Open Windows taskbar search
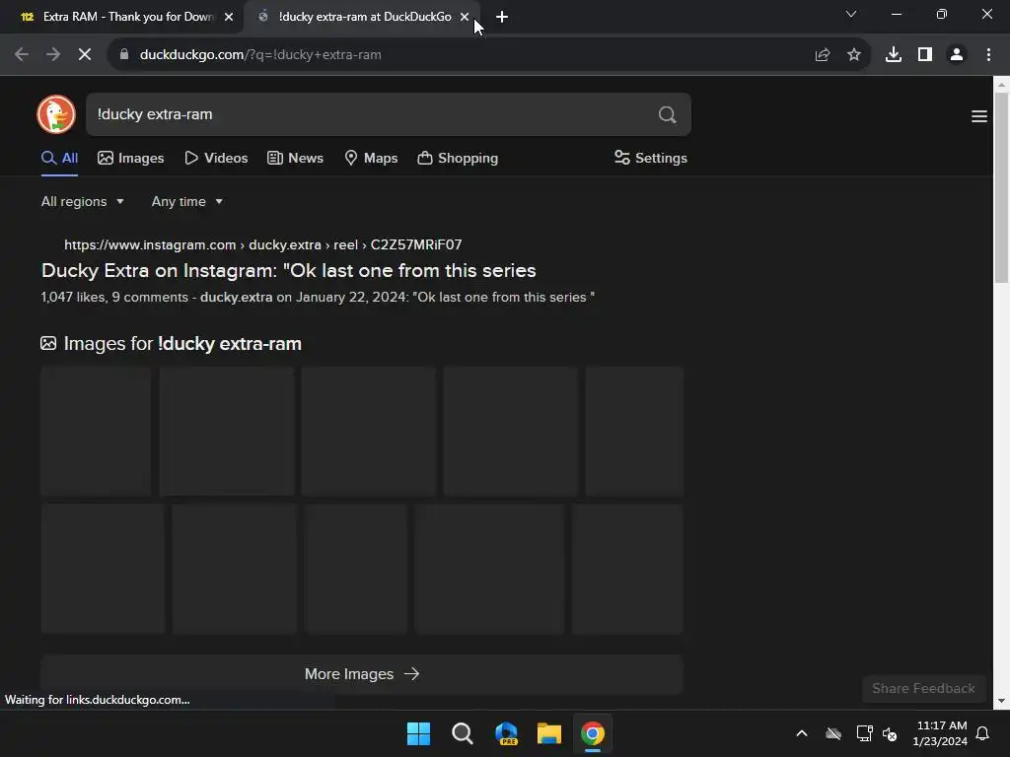This screenshot has width=1010, height=757. click(x=463, y=733)
